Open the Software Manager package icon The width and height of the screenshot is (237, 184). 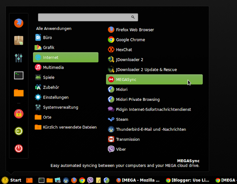coord(19,40)
